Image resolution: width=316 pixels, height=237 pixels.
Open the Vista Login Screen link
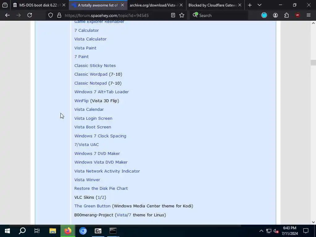(x=93, y=118)
